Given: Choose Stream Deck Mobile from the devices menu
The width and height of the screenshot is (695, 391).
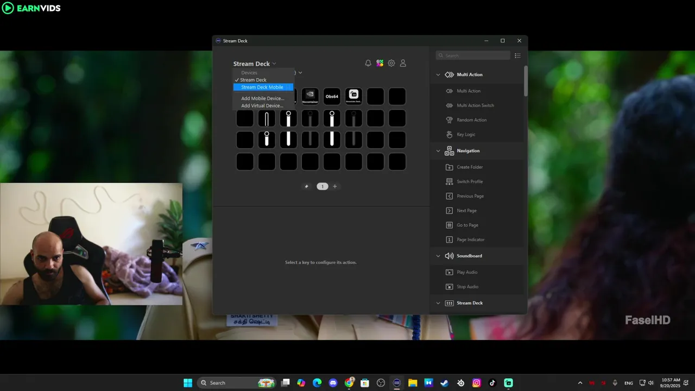Looking at the screenshot, I should coord(263,87).
